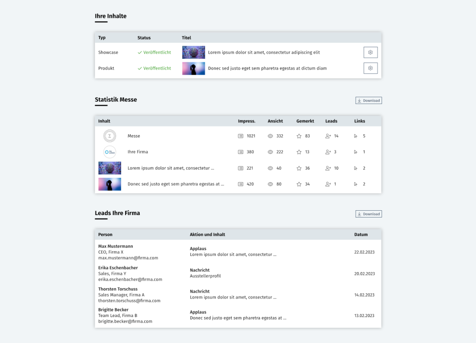Viewport: 476px width, 343px height.
Task: Click leads icon next to 10 in Lorem row
Action: pos(328,168)
